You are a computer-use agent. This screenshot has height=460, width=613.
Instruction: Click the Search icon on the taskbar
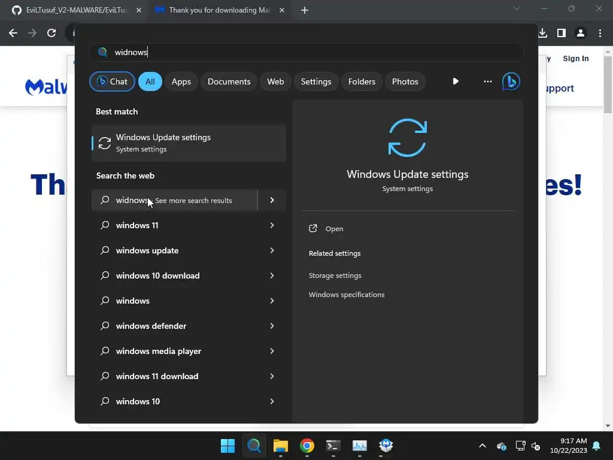coord(254,446)
